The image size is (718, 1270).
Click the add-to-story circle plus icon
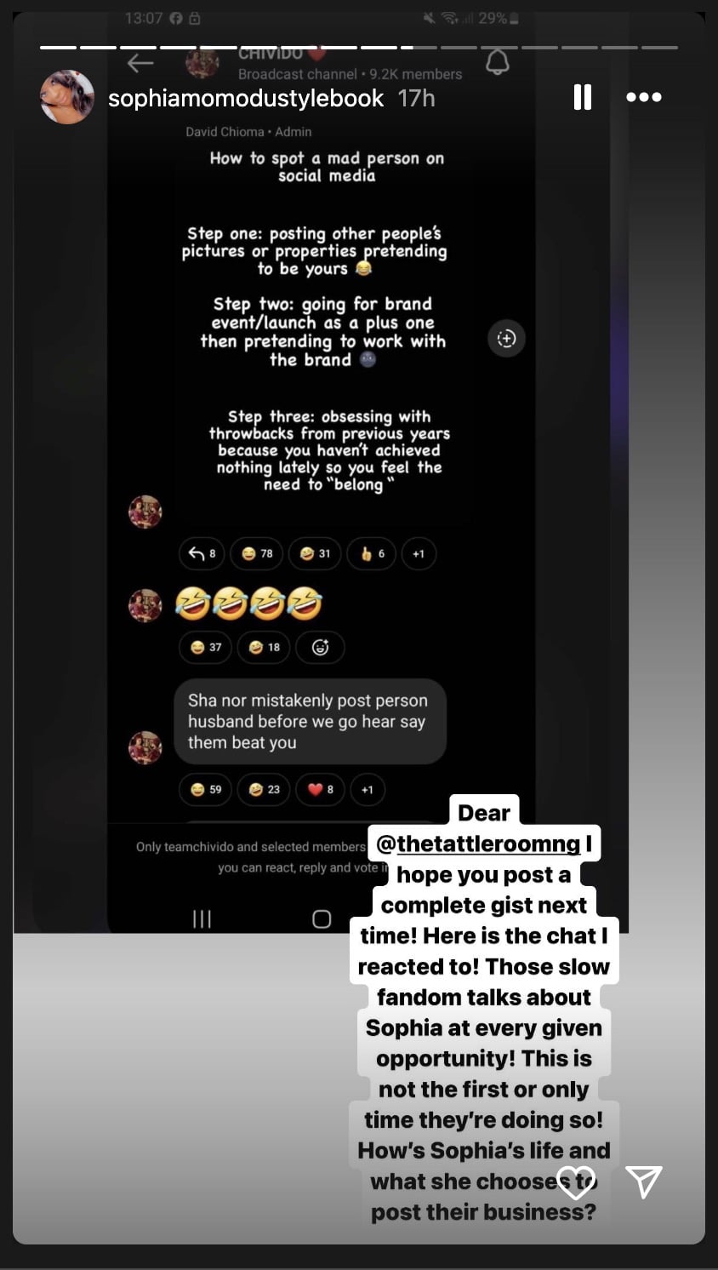pyautogui.click(x=506, y=339)
